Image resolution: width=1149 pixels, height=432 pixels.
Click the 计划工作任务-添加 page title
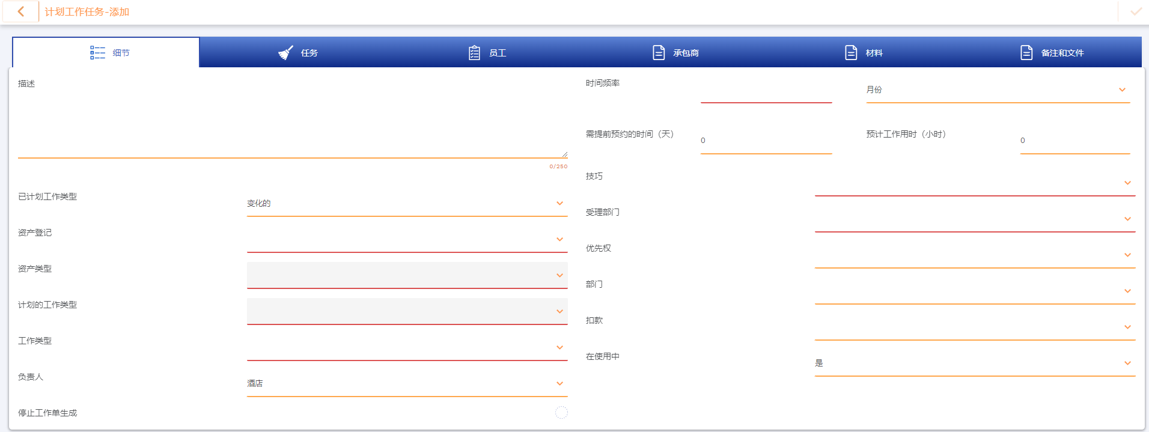(87, 11)
